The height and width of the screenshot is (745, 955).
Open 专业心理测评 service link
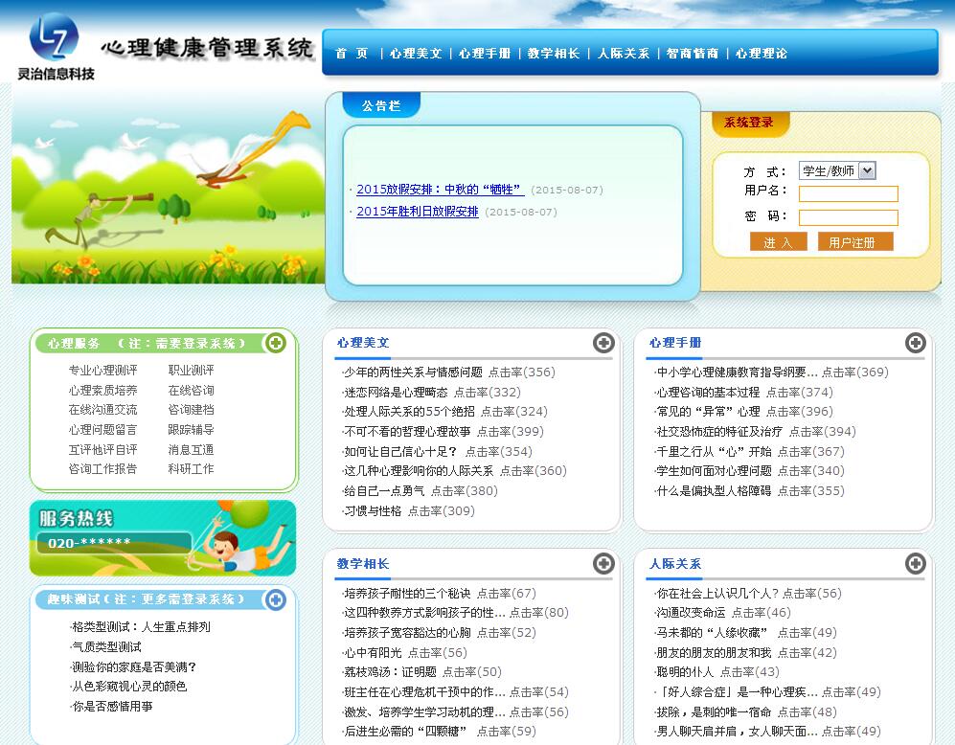click(102, 370)
